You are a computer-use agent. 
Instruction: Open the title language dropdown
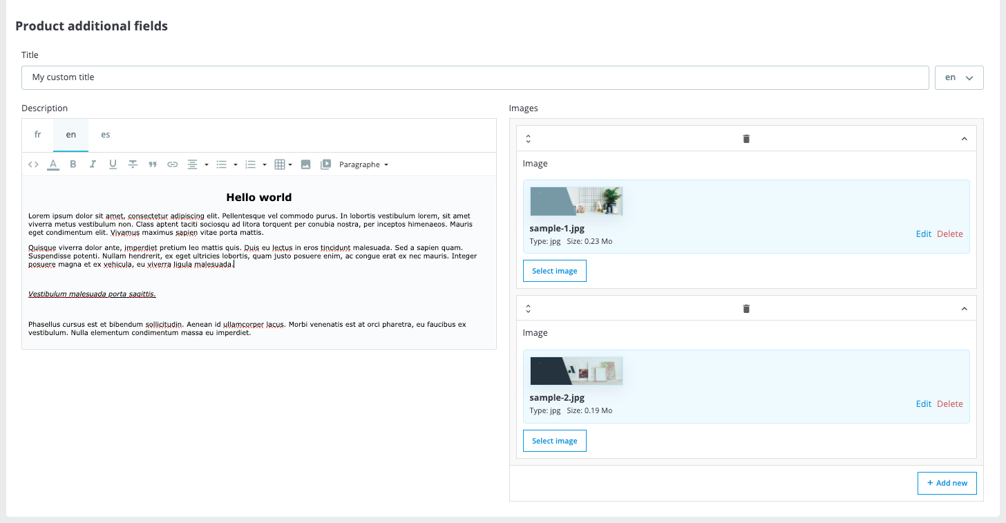958,78
